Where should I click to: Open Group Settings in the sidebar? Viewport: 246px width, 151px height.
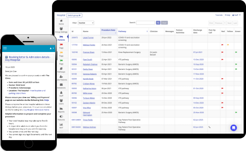click(x=61, y=30)
